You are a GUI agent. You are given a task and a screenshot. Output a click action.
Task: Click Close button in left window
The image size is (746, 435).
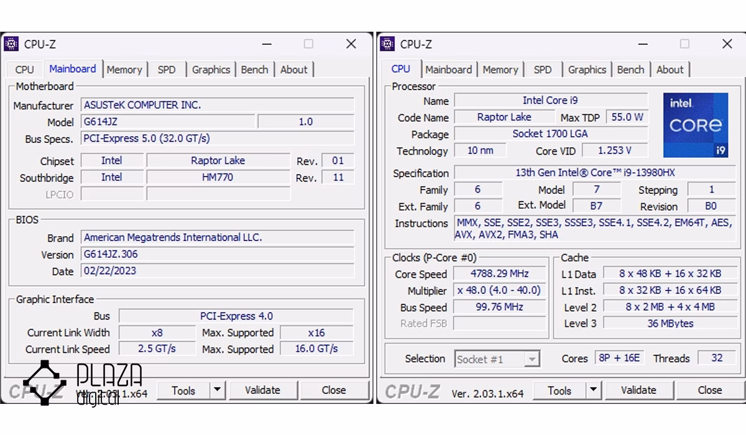[x=334, y=390]
